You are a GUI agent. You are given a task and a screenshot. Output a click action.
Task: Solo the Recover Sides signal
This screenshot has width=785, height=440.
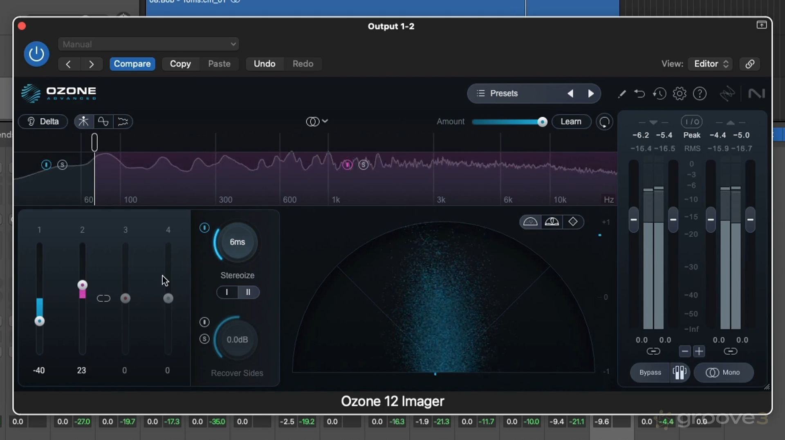204,339
